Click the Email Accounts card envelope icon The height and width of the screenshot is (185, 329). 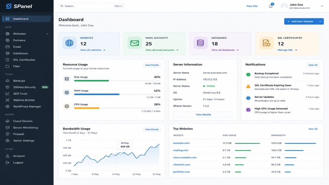[x=135, y=43]
